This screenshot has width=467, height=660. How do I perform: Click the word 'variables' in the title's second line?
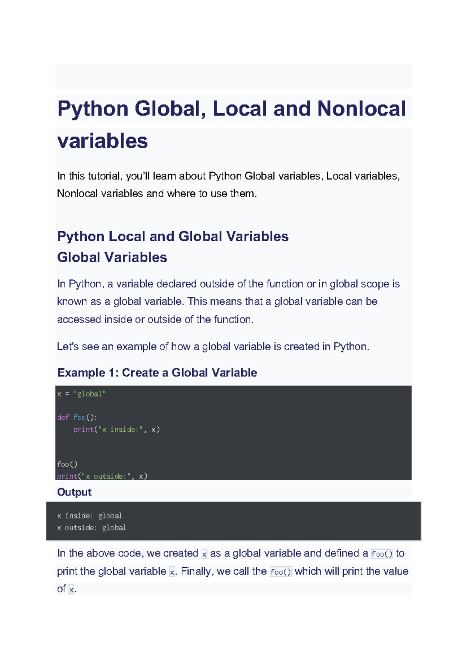click(x=102, y=141)
